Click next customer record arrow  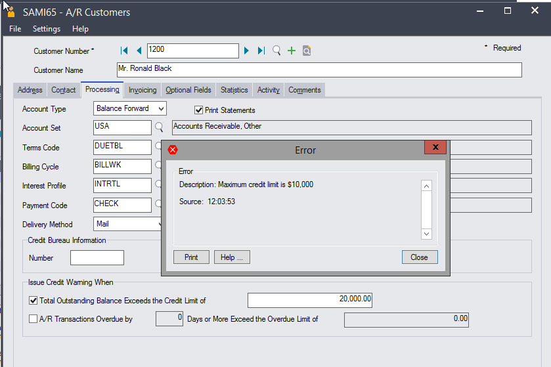pyautogui.click(x=247, y=51)
